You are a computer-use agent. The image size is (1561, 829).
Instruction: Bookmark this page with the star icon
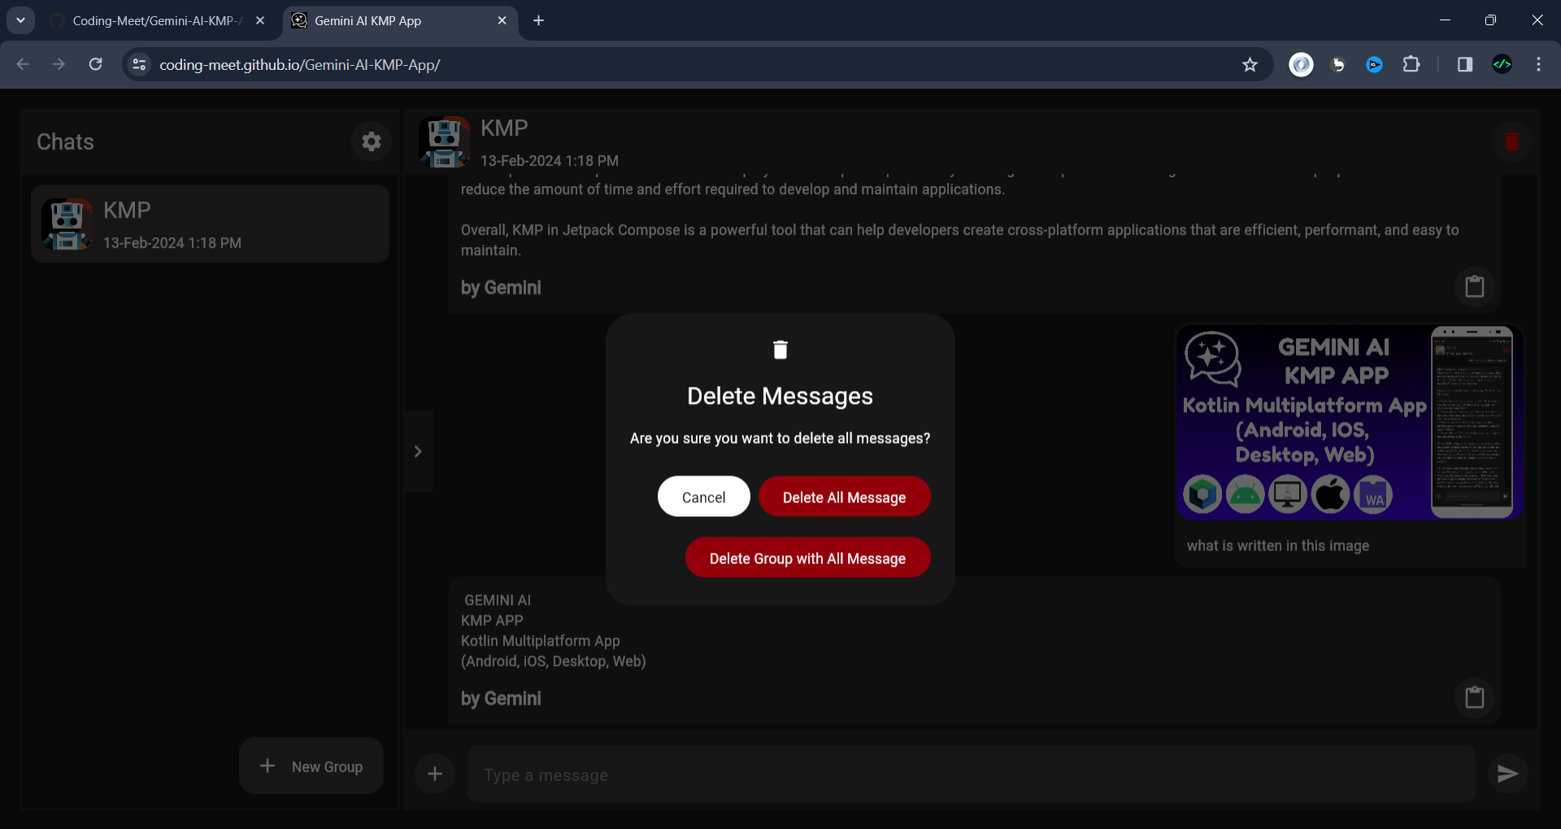1250,64
